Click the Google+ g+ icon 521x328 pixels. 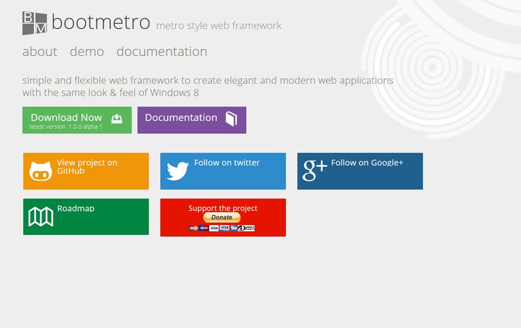point(315,171)
